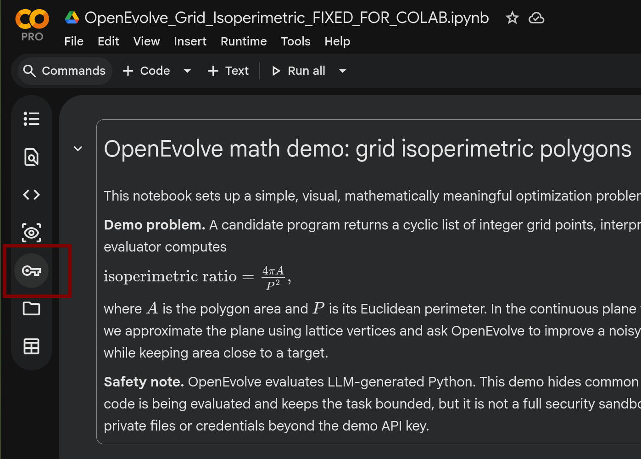Viewport: 641px width, 459px height.
Task: Open the Edit menu
Action: tap(108, 41)
